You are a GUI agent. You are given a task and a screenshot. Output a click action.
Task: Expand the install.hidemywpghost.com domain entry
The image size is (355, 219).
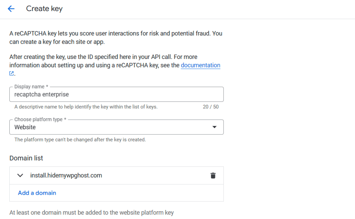pos(20,175)
